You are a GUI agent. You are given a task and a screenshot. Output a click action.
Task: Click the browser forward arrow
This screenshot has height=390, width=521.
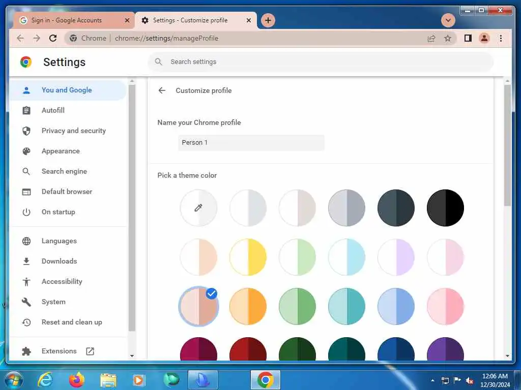pos(37,38)
